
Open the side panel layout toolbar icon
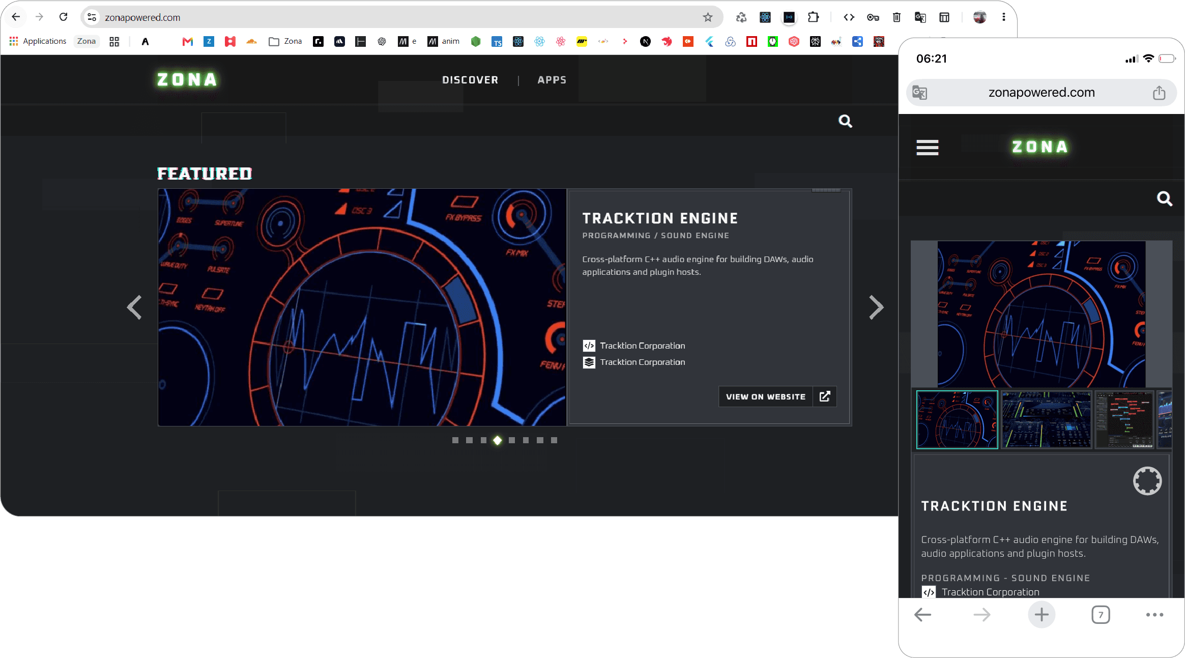pos(944,17)
